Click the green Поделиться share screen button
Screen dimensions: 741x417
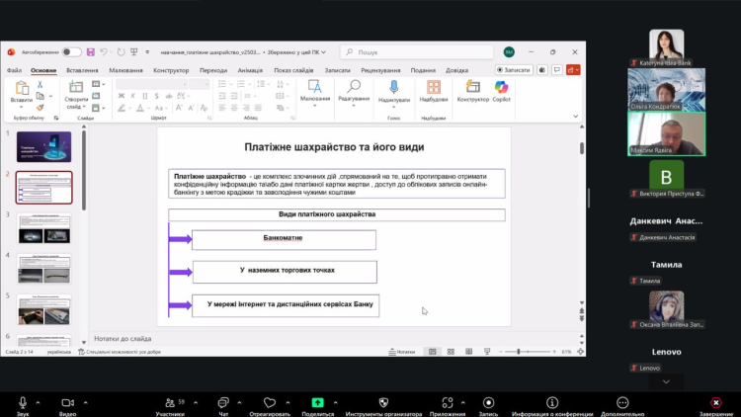317,401
